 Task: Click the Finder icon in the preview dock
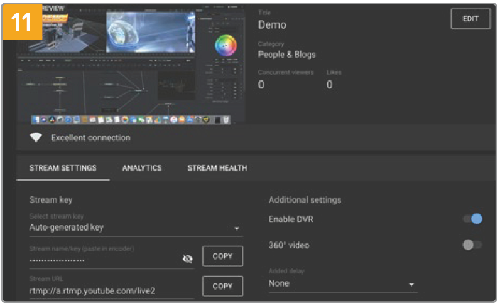36,119
